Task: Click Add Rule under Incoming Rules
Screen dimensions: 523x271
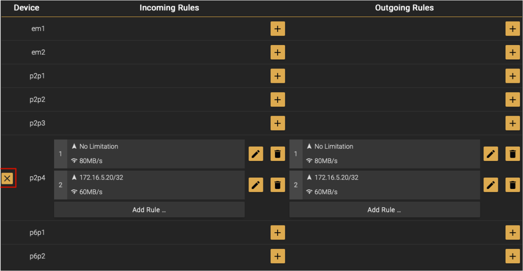Action: click(x=149, y=210)
